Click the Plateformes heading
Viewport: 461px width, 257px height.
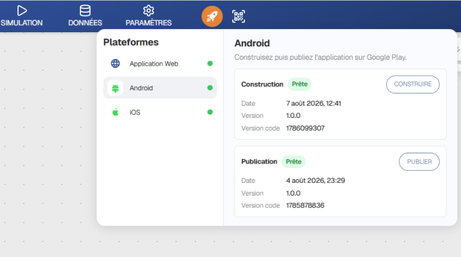click(x=131, y=43)
